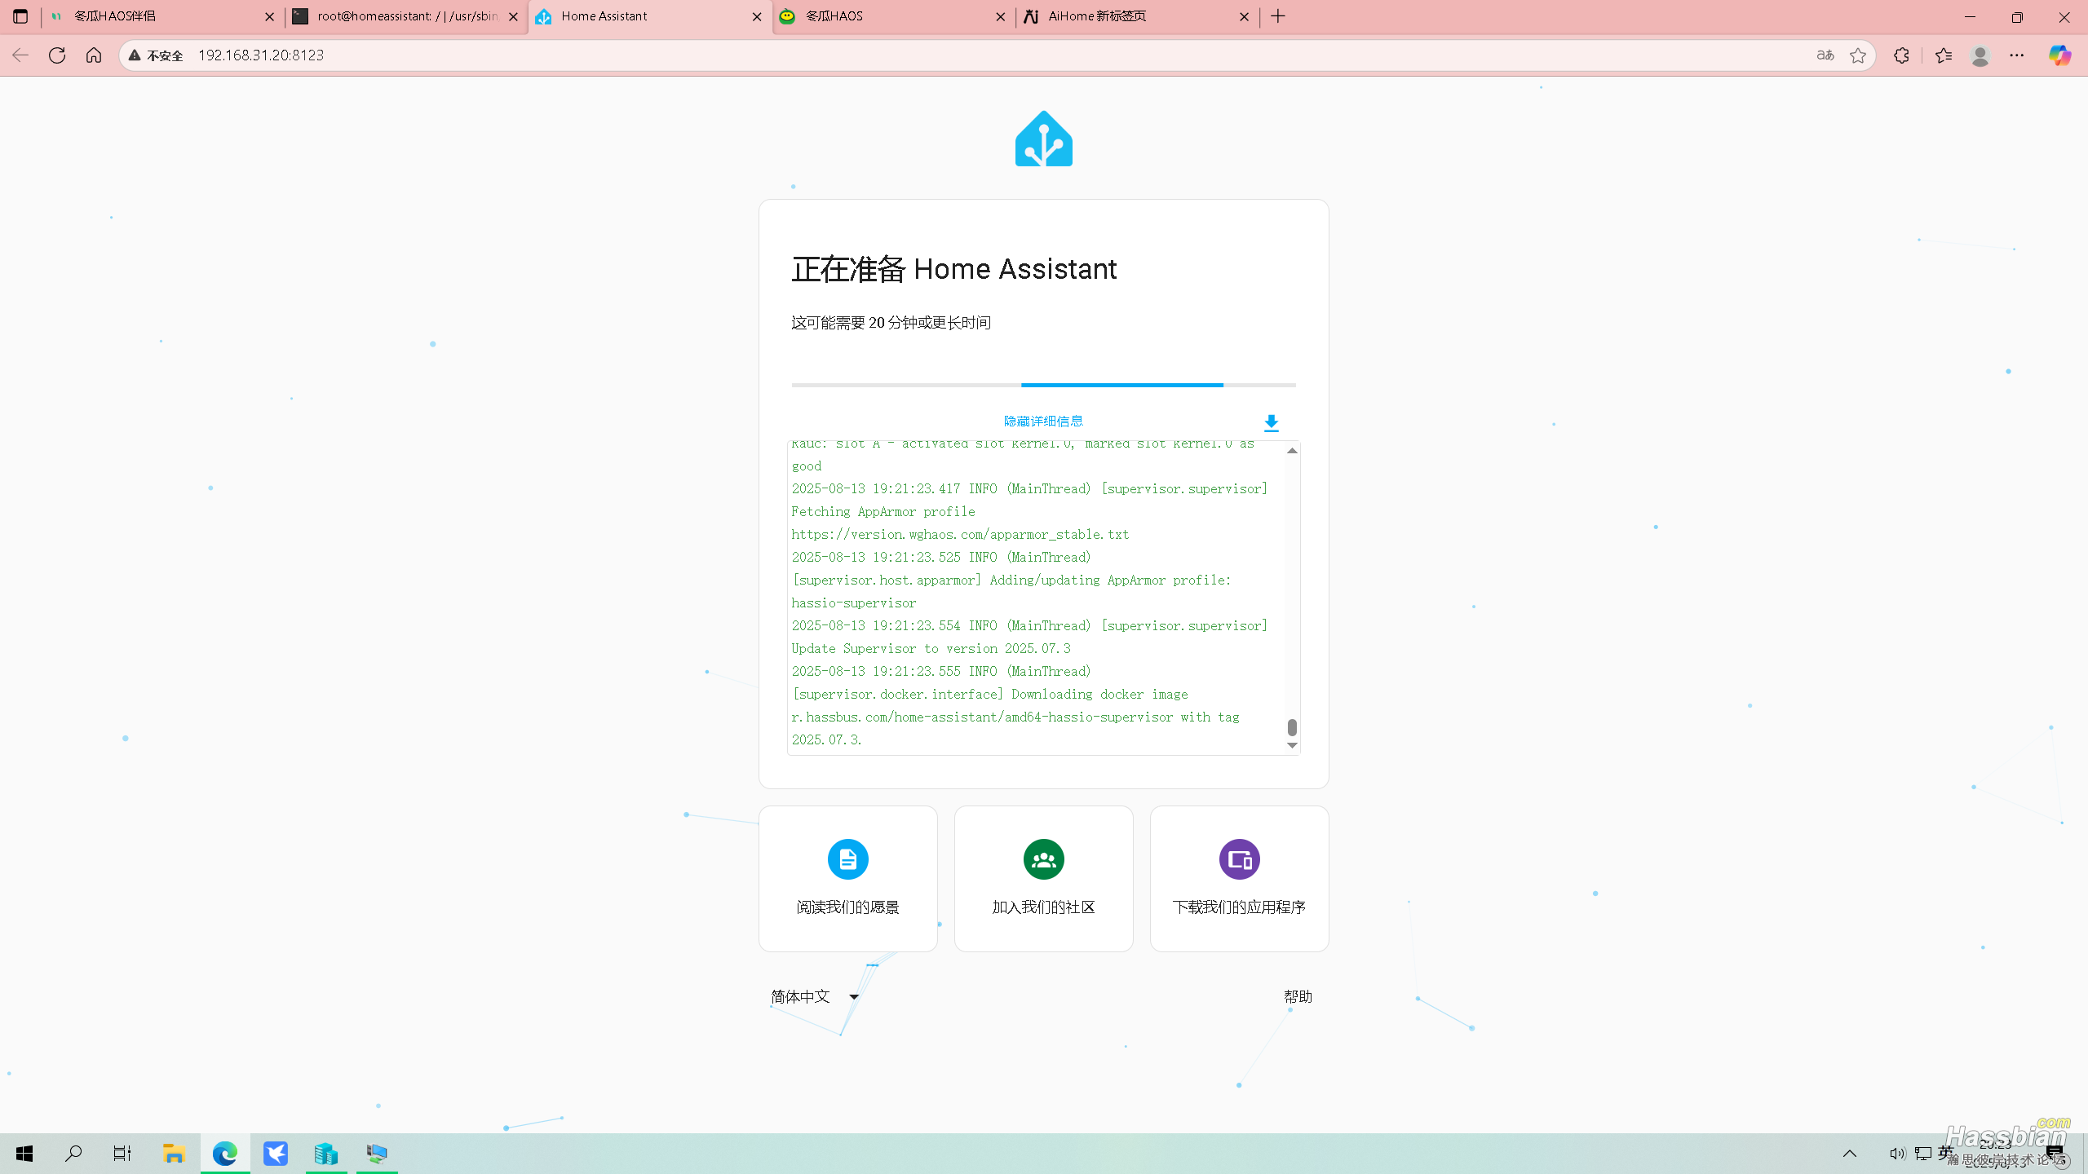Viewport: 2088px width, 1174px height.
Task: Open the tab actions menu
Action: click(20, 16)
